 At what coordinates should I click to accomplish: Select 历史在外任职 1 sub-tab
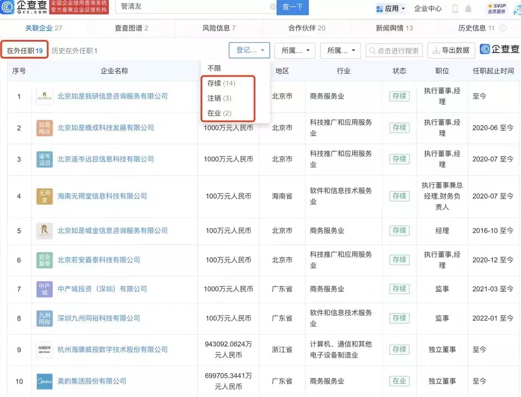click(74, 51)
